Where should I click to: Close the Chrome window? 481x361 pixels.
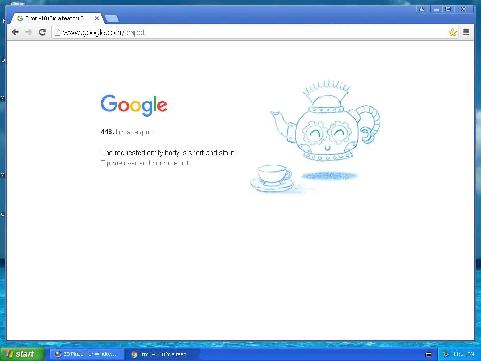(x=464, y=9)
